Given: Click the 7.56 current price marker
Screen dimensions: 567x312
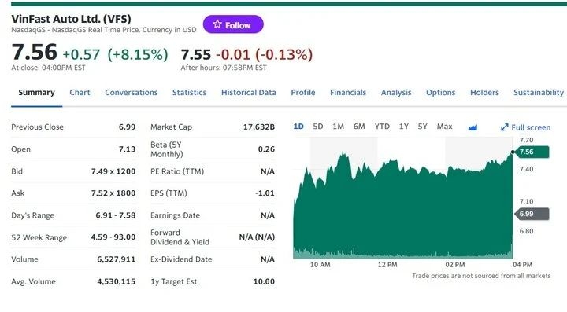Looking at the screenshot, I should tap(532, 152).
